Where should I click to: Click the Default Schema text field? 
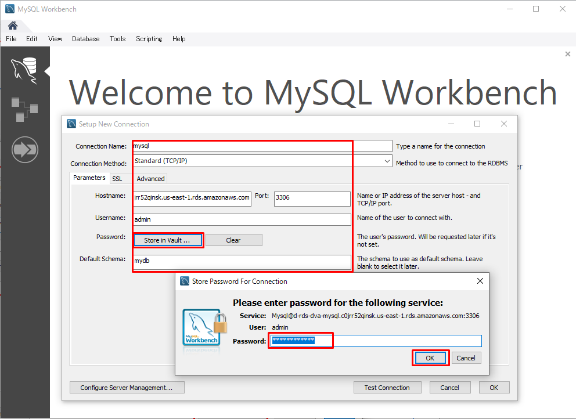[242, 262]
